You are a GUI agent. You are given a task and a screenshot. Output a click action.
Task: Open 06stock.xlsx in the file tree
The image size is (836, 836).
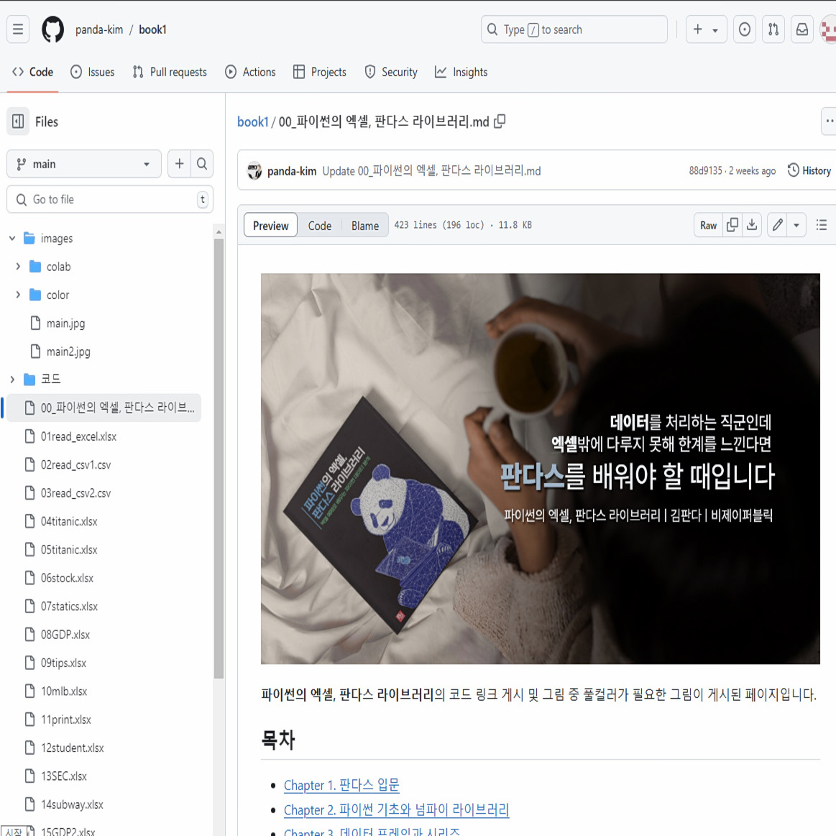[x=67, y=578]
